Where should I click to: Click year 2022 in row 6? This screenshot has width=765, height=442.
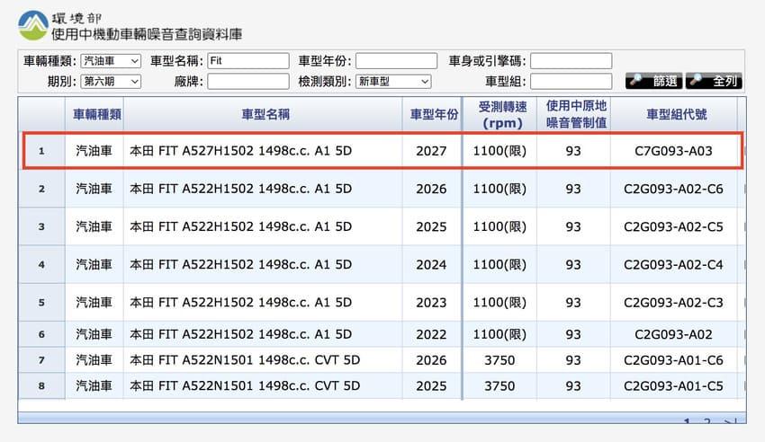pos(431,334)
